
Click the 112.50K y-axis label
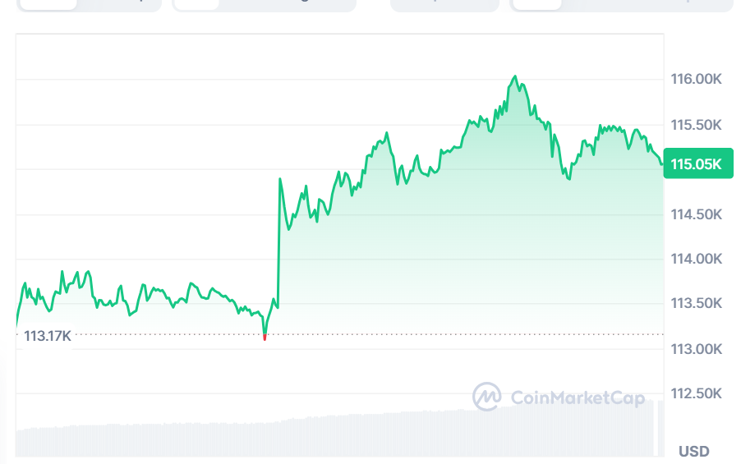pyautogui.click(x=696, y=393)
